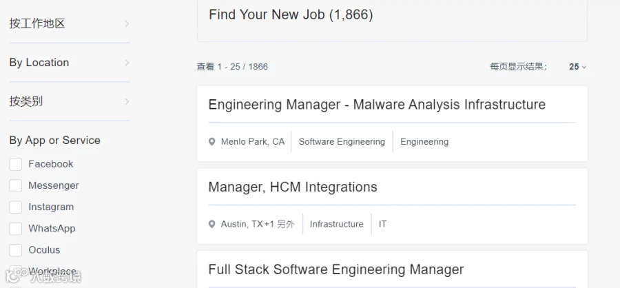Click location pin icon beside Austin, TX

click(x=212, y=225)
